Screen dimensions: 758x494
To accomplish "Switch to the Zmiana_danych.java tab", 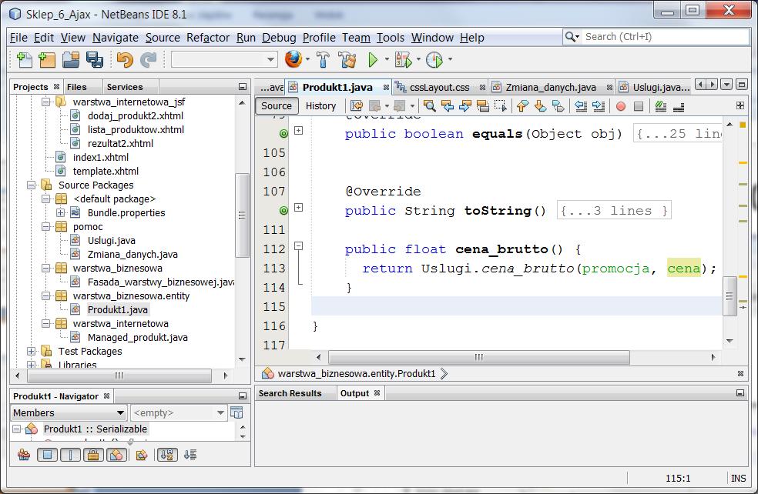I will tap(551, 88).
